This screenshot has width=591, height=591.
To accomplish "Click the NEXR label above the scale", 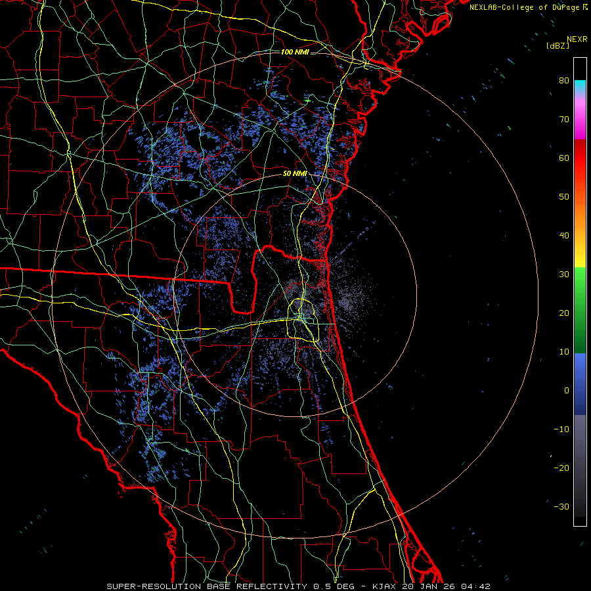I will (x=577, y=39).
